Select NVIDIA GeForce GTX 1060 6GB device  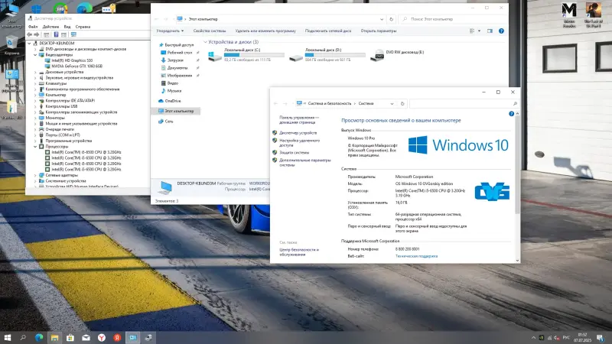77,67
